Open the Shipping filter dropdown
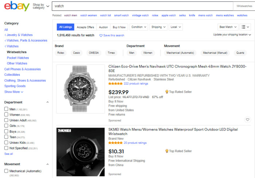255x178 pixels. tap(158, 27)
